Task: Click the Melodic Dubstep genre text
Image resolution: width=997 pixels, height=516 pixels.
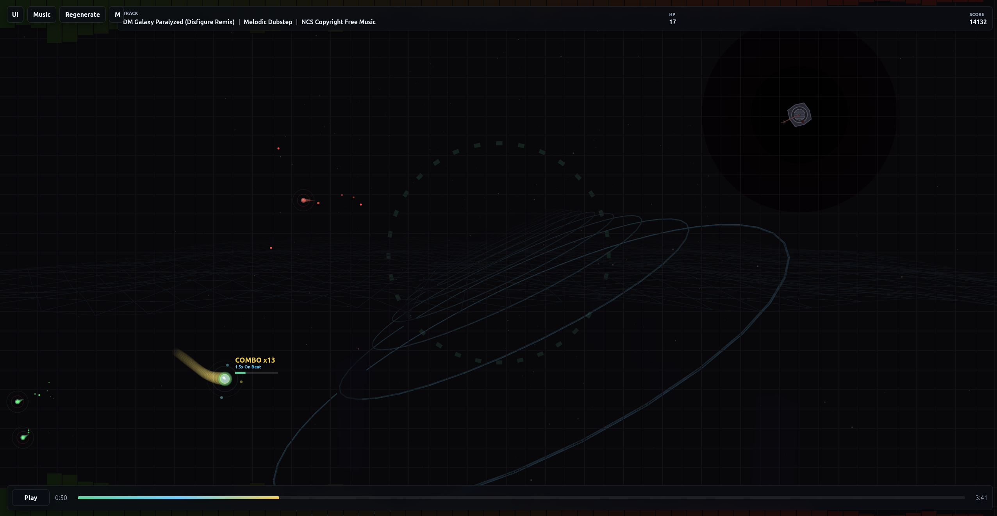Action: click(268, 22)
